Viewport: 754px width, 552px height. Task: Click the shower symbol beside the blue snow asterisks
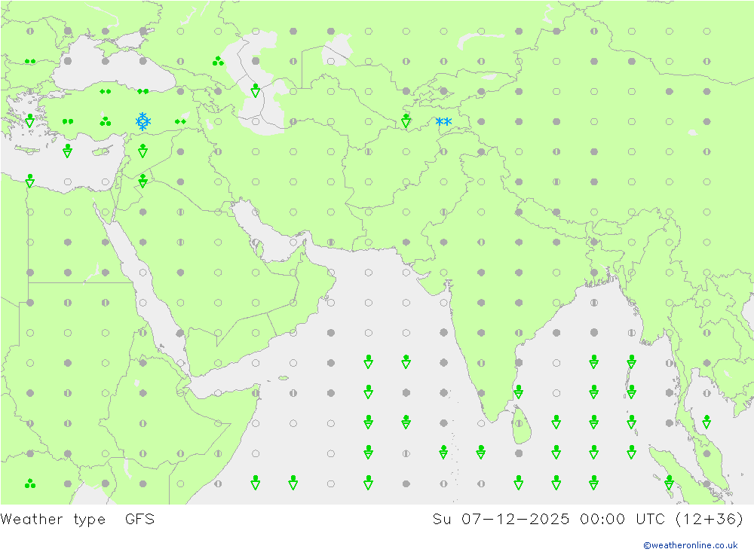[x=406, y=120]
